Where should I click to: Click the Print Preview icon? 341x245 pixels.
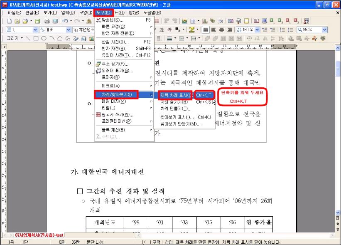55,21
